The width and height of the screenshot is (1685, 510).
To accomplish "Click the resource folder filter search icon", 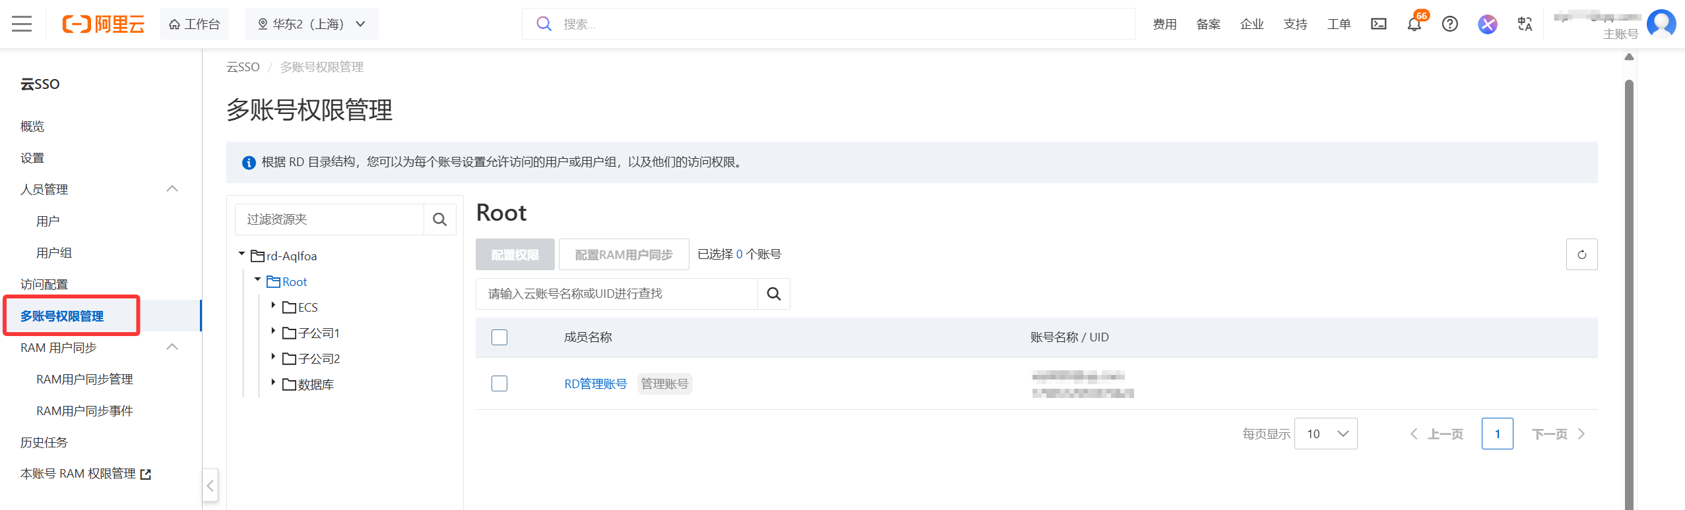I will [439, 219].
